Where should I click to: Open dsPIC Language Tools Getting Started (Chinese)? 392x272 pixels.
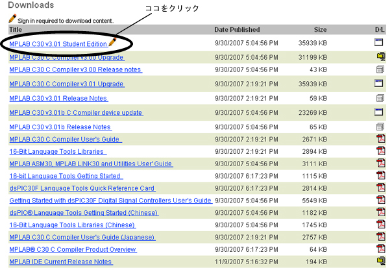(84, 213)
